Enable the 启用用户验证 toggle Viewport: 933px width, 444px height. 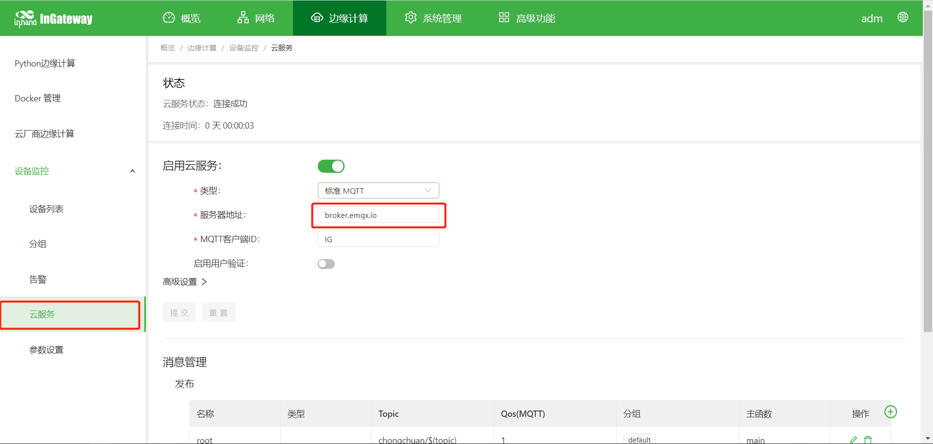(x=326, y=264)
